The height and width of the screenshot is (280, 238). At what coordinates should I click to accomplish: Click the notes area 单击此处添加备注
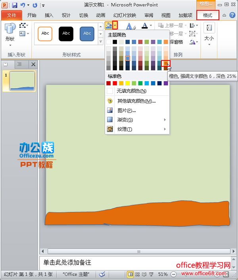(x=67, y=262)
